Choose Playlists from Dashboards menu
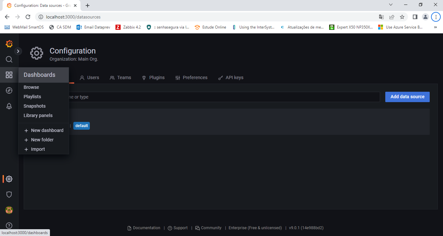 pos(32,97)
